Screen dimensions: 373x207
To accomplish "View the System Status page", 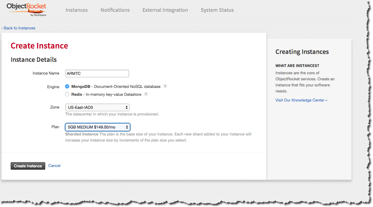I will (217, 10).
